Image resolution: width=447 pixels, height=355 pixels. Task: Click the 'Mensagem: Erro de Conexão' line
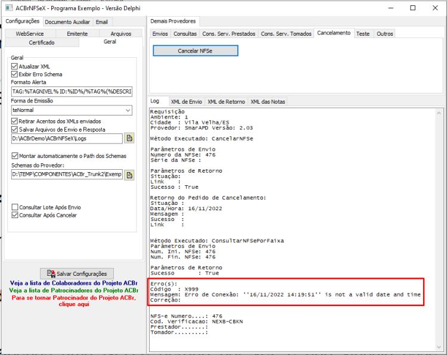pos(285,295)
